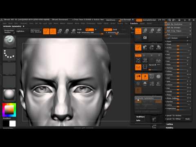Screen dimensions: 196x147
Task: Toggle Activate Symmetry in Transform palette
Action: 148,98
